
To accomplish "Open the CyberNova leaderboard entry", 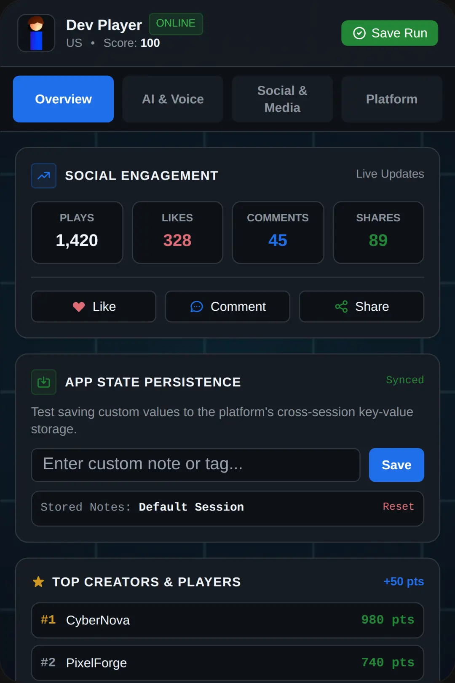I will tap(227, 620).
